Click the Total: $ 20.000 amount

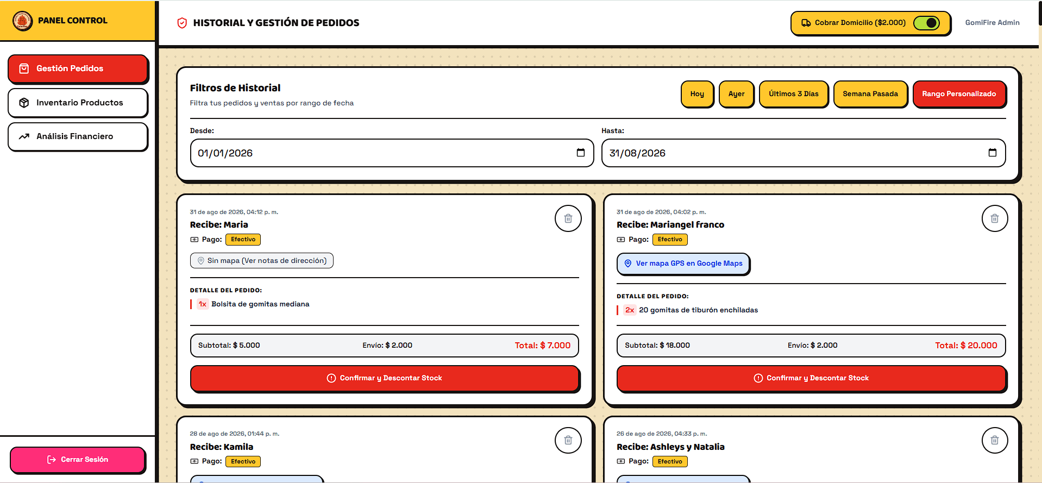click(x=966, y=346)
